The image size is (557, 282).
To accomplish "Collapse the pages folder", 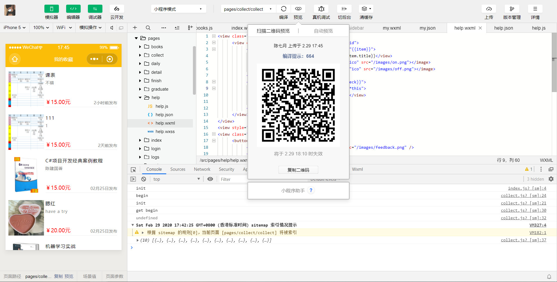I will (136, 38).
